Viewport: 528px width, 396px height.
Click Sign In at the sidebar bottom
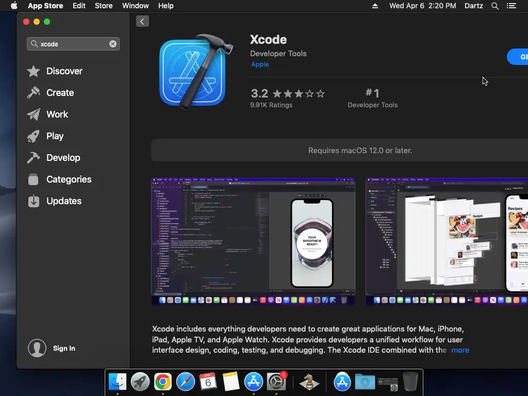click(x=64, y=348)
